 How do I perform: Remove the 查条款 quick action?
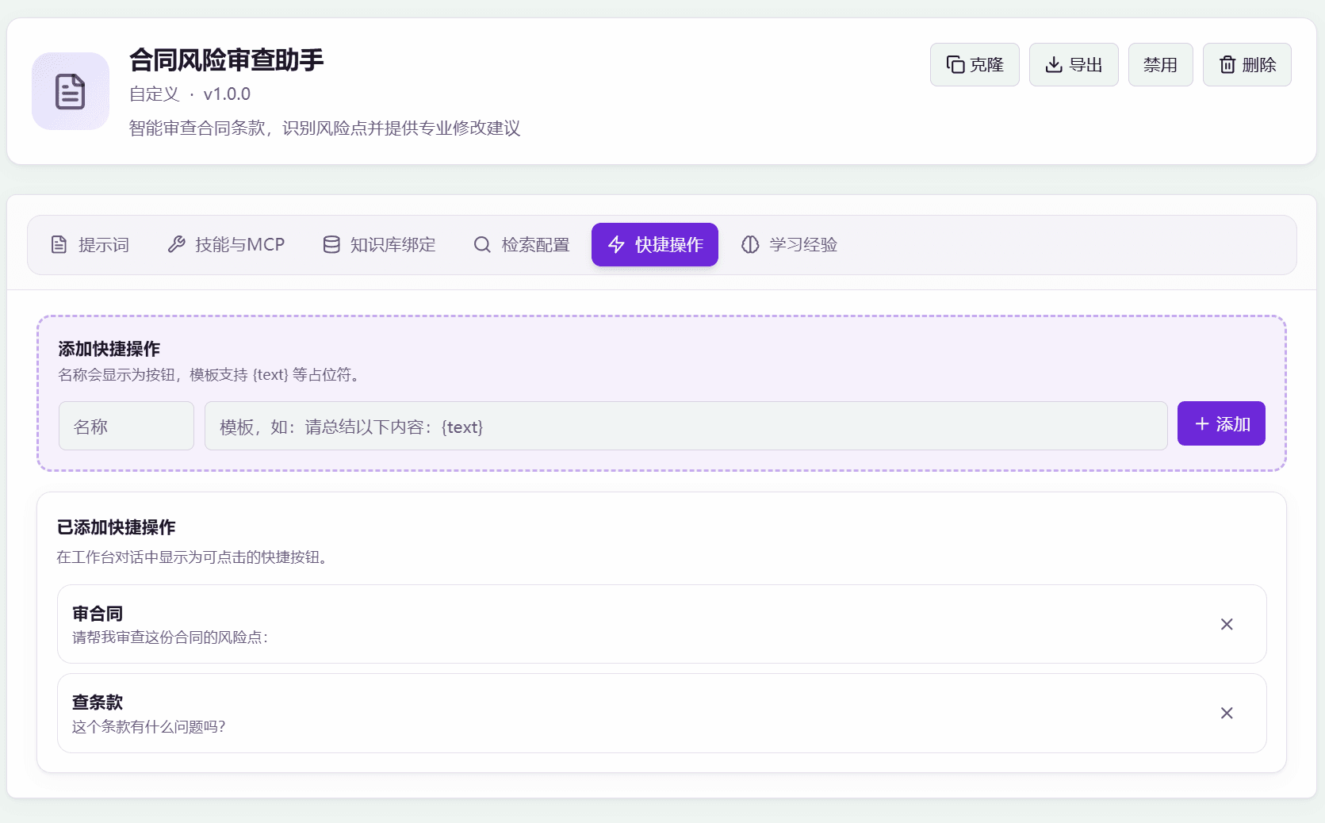1227,714
